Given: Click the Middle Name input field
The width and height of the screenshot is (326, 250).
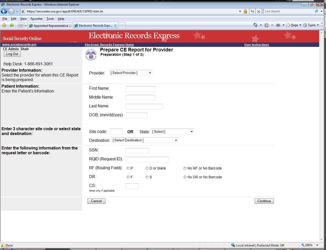Looking at the screenshot, I should (x=140, y=98).
